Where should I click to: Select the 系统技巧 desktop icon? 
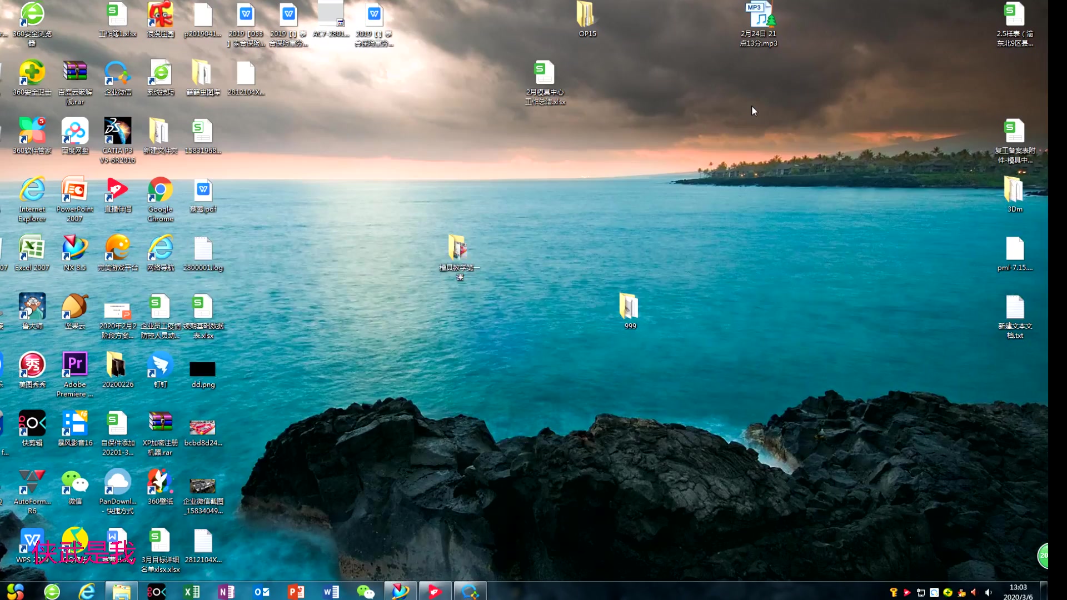point(161,78)
